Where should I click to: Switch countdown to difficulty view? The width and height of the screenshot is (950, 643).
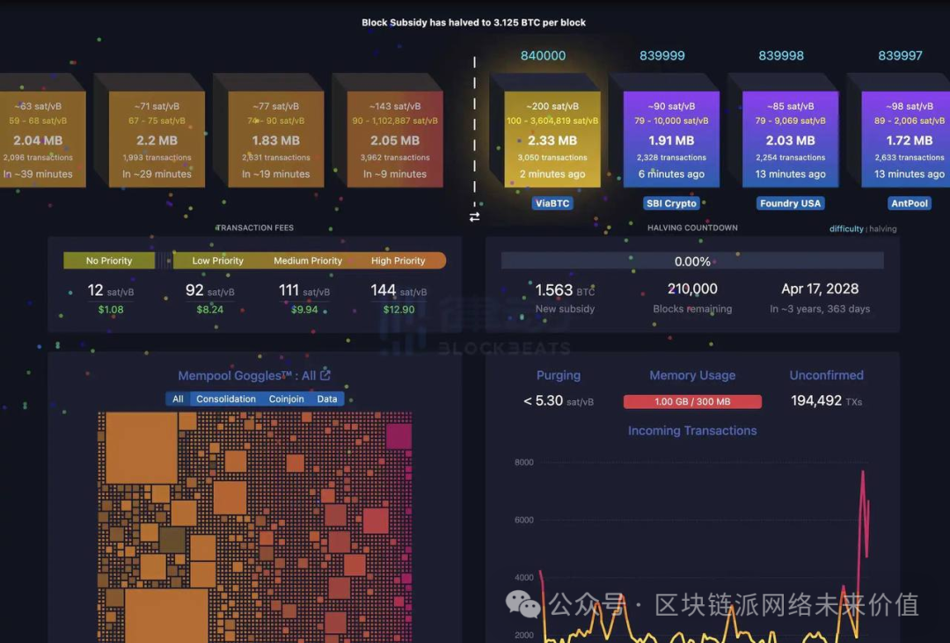tap(846, 230)
